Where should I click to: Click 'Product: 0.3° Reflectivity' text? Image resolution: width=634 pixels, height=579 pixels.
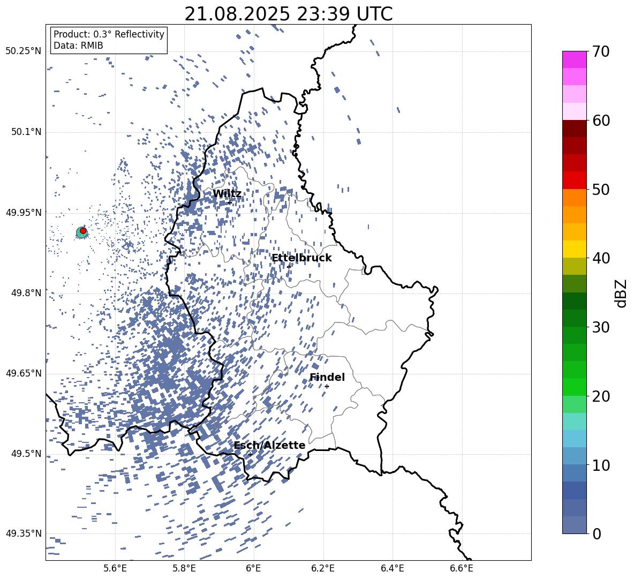(x=109, y=34)
